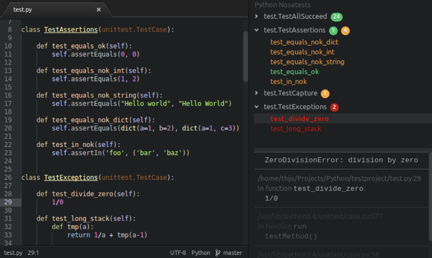Click the TestExceptions class name in editor

71,178
